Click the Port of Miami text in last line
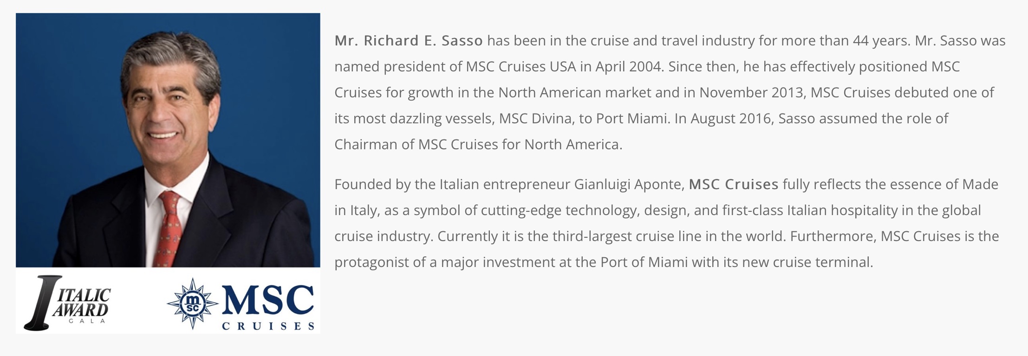The image size is (1028, 356). click(644, 262)
